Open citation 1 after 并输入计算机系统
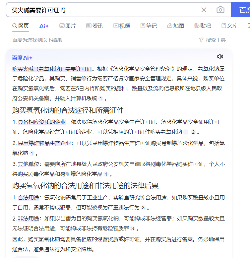This screenshot has height=258, width=250. tap(101, 99)
